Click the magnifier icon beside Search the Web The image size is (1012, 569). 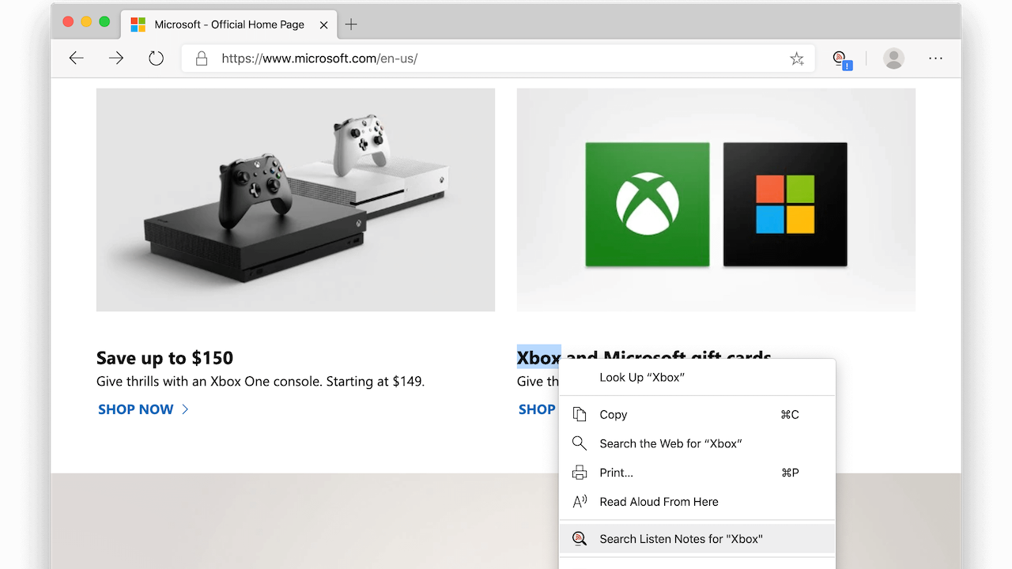(580, 443)
